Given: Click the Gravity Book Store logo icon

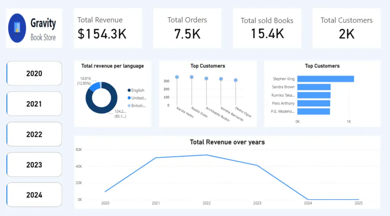Looking at the screenshot, I should 17,28.
